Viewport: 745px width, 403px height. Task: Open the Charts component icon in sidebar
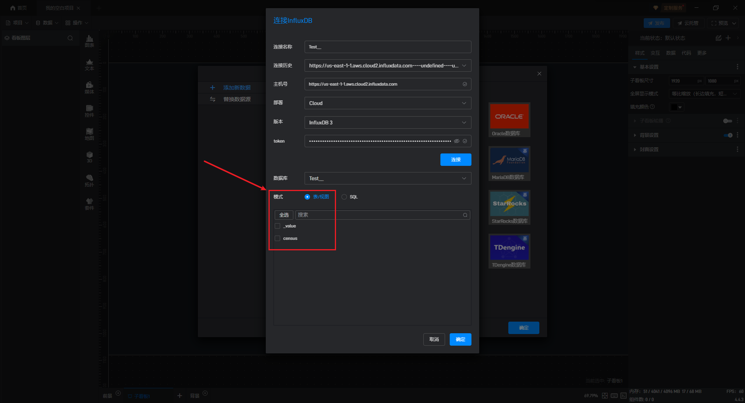pos(89,41)
